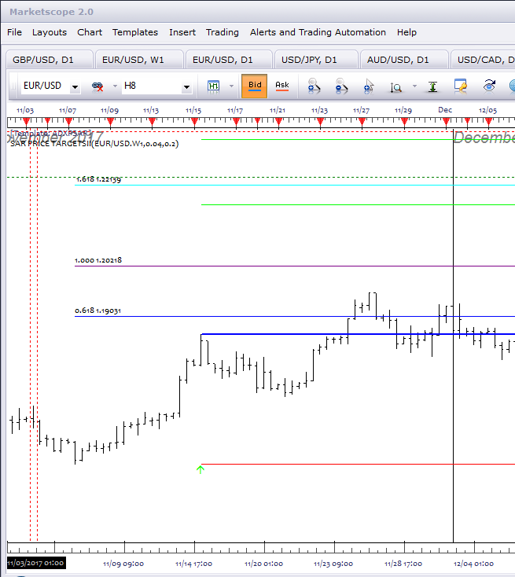515x577 pixels.
Task: Select the cursor zoom pointer tool
Action: pyautogui.click(x=369, y=86)
